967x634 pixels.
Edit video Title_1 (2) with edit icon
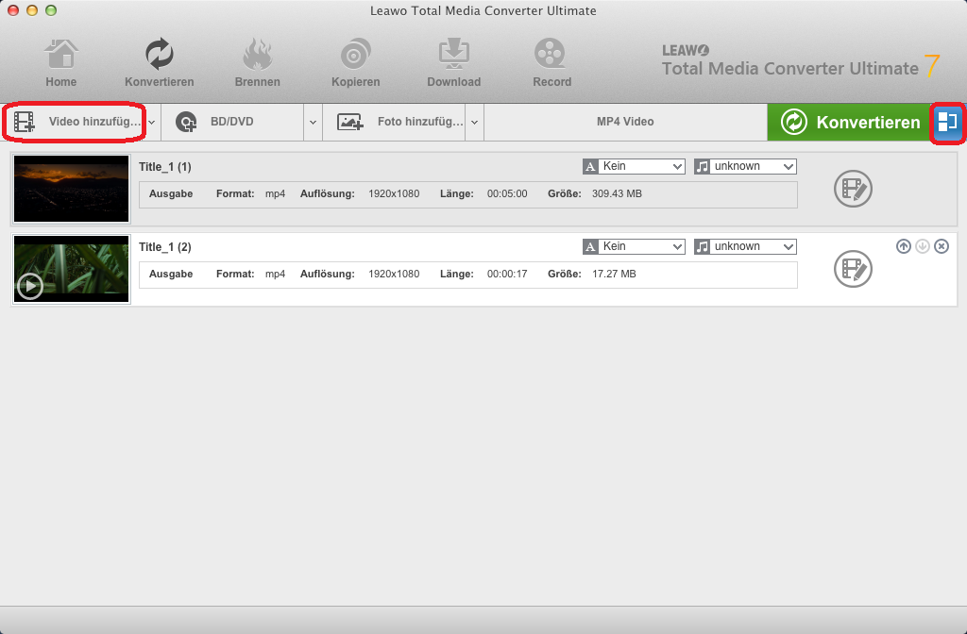853,269
